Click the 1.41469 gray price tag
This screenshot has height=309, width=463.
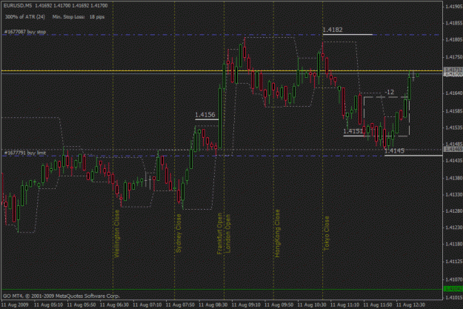click(453, 150)
